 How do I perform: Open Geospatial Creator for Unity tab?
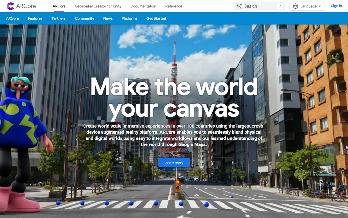(98, 6)
